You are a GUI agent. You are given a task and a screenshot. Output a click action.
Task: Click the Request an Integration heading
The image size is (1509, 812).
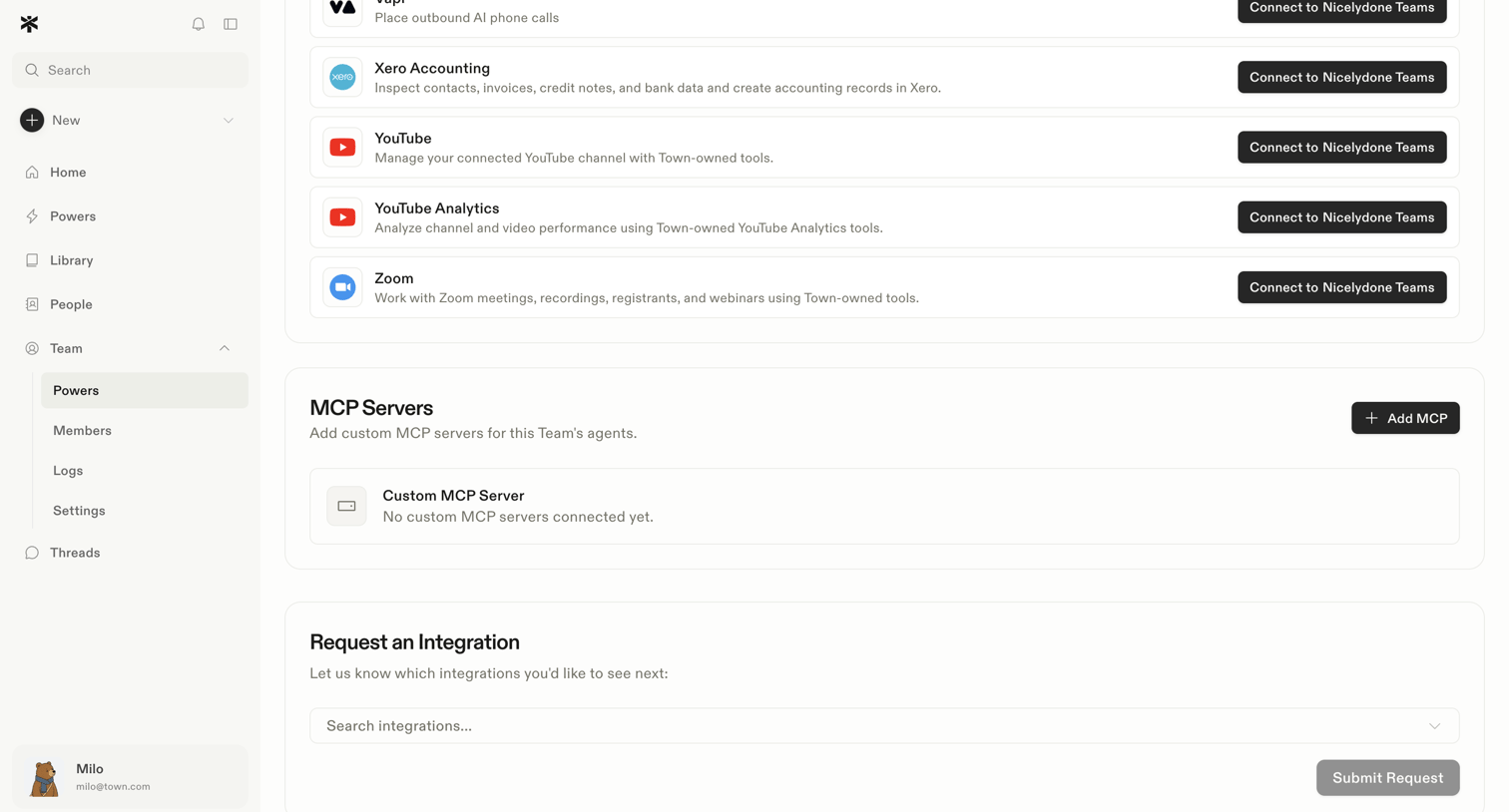tap(414, 642)
